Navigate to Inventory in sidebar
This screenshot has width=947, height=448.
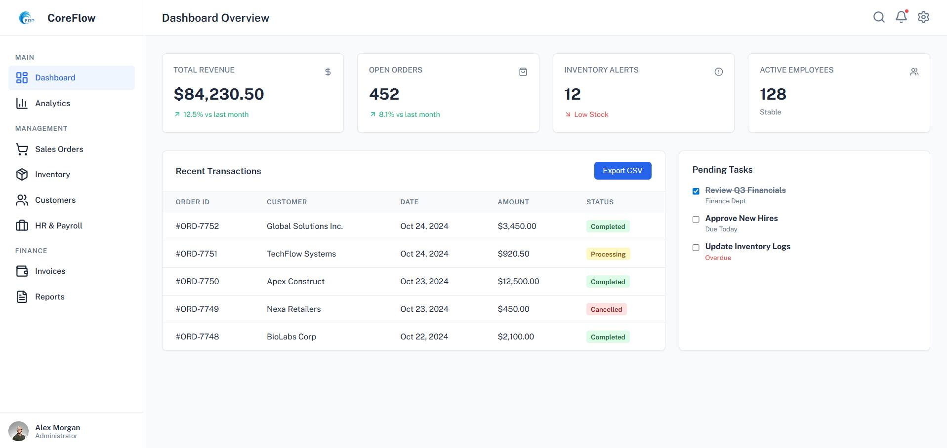coord(52,174)
